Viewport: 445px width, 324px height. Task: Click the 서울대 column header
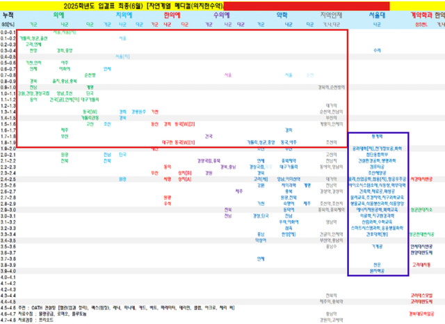(x=377, y=13)
